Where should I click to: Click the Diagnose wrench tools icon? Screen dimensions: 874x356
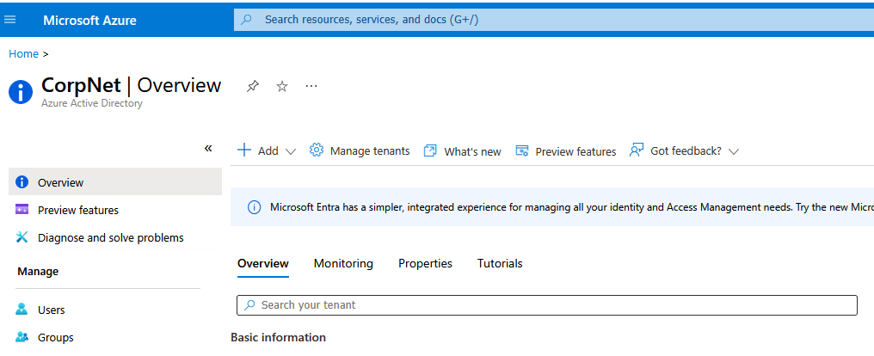[22, 238]
